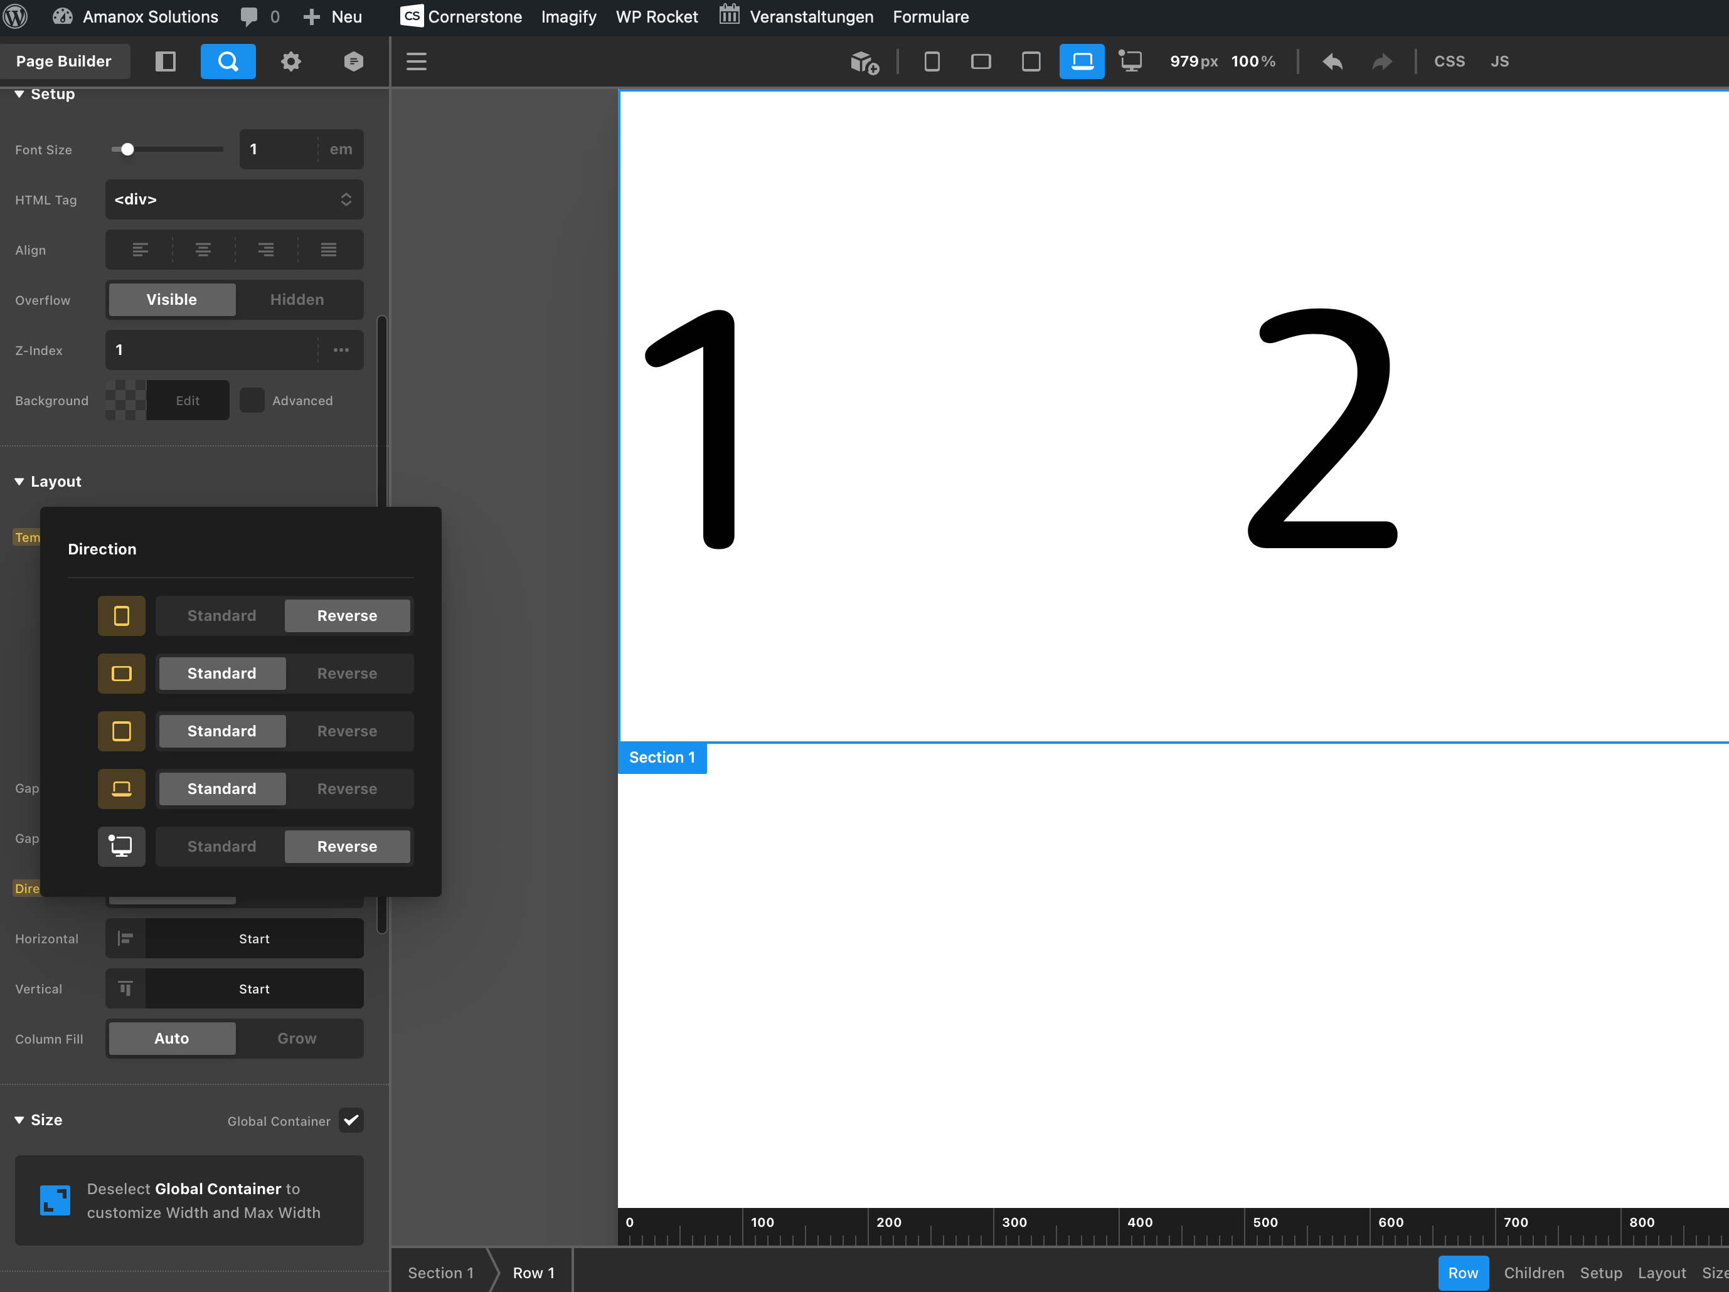Screen dimensions: 1729x1292
Task: Click the layout sidebar toggle icon
Action: 165,61
